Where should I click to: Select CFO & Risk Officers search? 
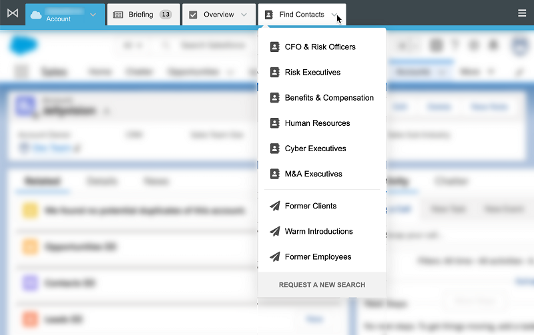pos(322,47)
